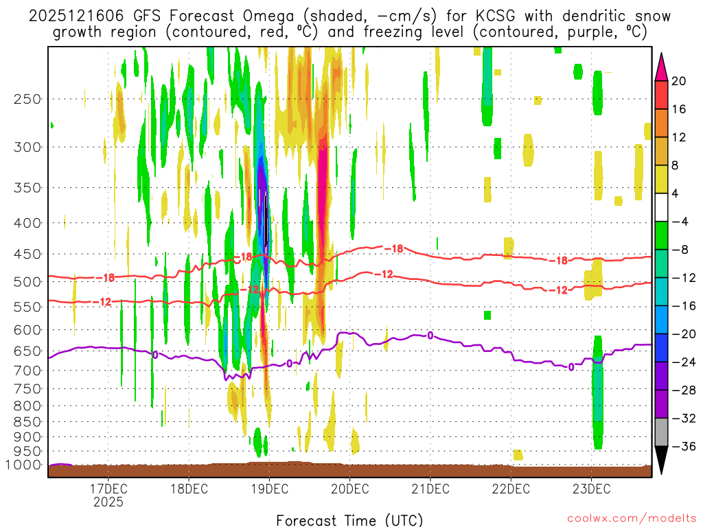Image resolution: width=703 pixels, height=527 pixels.
Task: Click the cyan -12 to -16 colorbar segment
Action: point(661,292)
